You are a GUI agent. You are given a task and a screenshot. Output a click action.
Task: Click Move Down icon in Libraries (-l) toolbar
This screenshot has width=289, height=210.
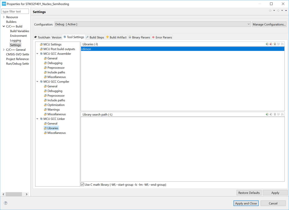click(x=282, y=44)
